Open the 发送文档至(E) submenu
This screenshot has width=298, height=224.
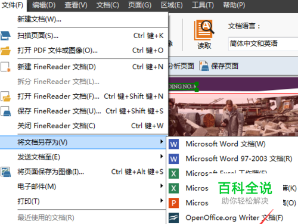(83, 157)
